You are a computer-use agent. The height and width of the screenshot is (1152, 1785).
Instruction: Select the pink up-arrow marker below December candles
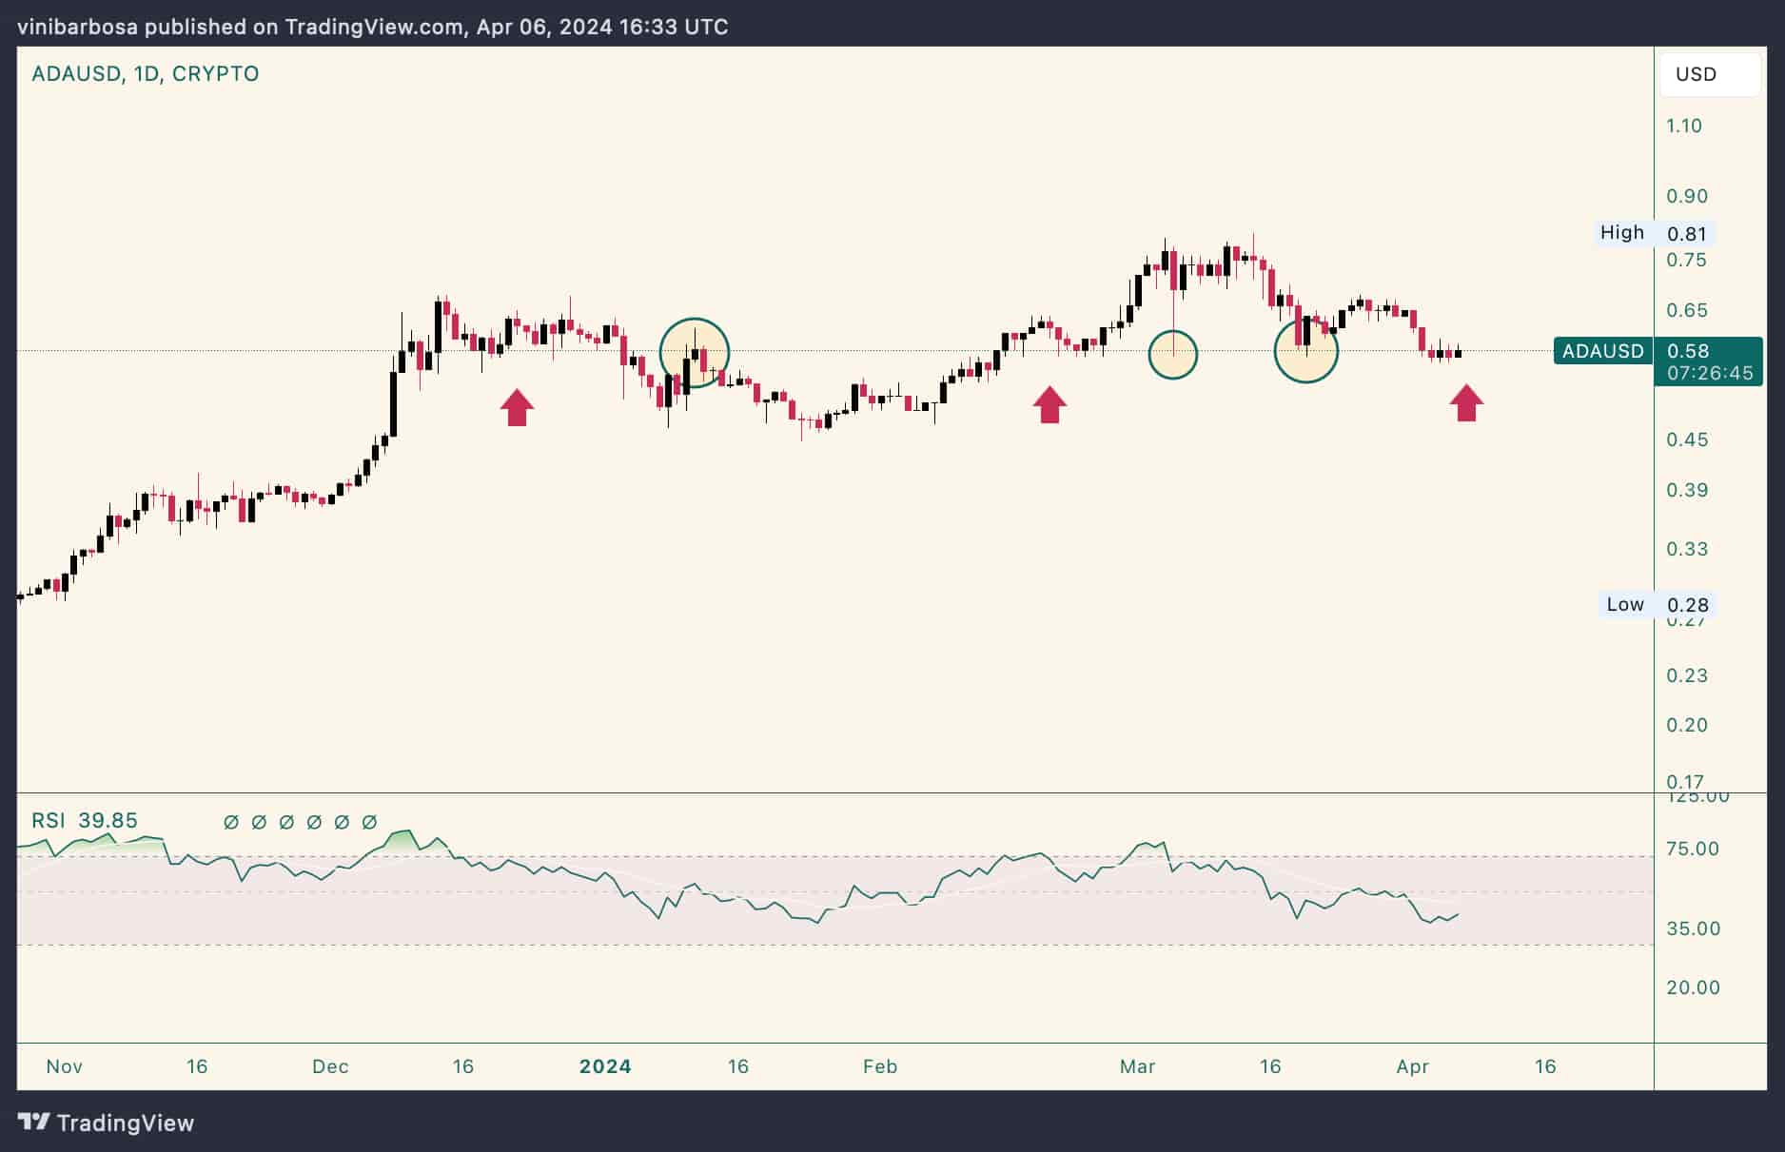(517, 405)
